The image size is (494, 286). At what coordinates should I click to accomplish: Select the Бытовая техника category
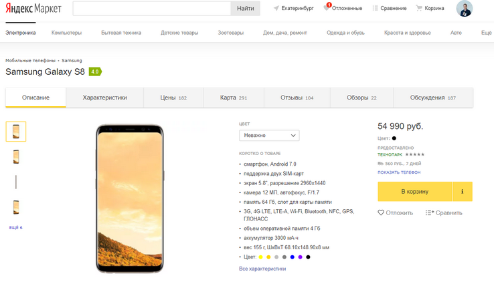121,33
